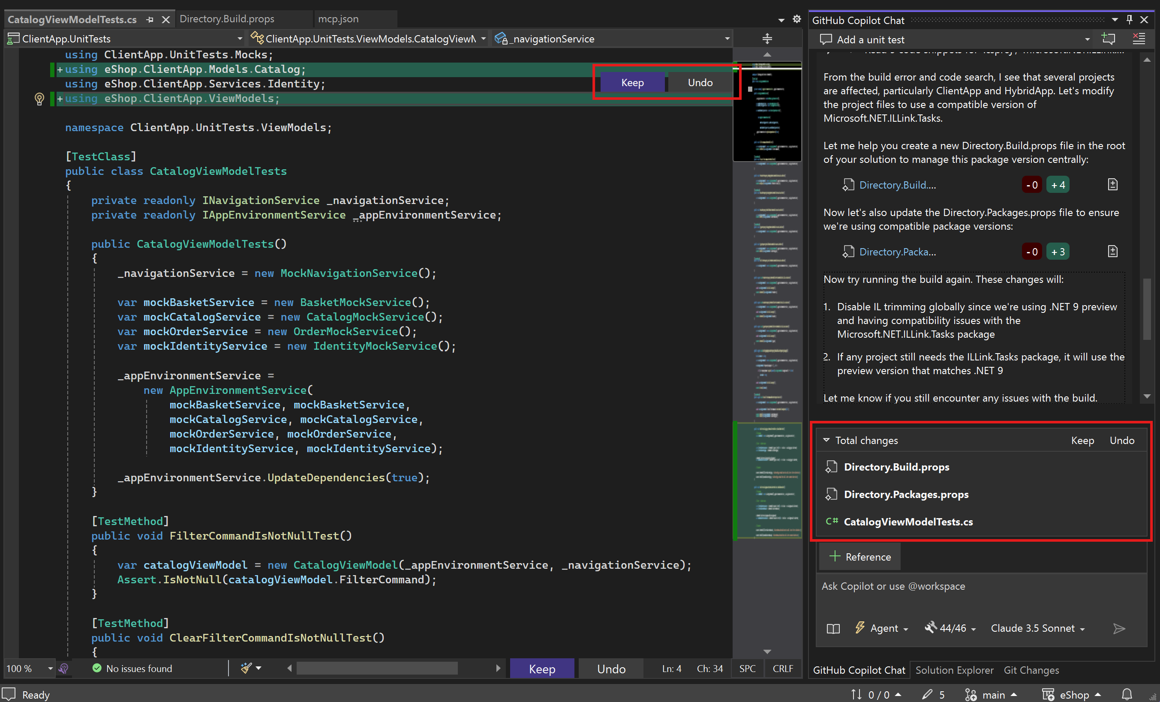
Task: Open the 44/46 tools selection dropdown
Action: 951,628
